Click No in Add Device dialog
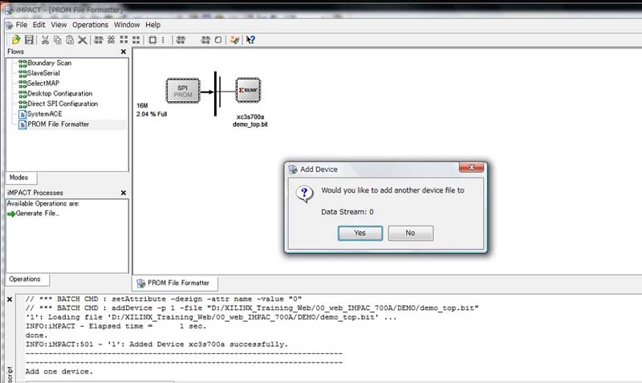The width and height of the screenshot is (642, 383). tap(410, 233)
